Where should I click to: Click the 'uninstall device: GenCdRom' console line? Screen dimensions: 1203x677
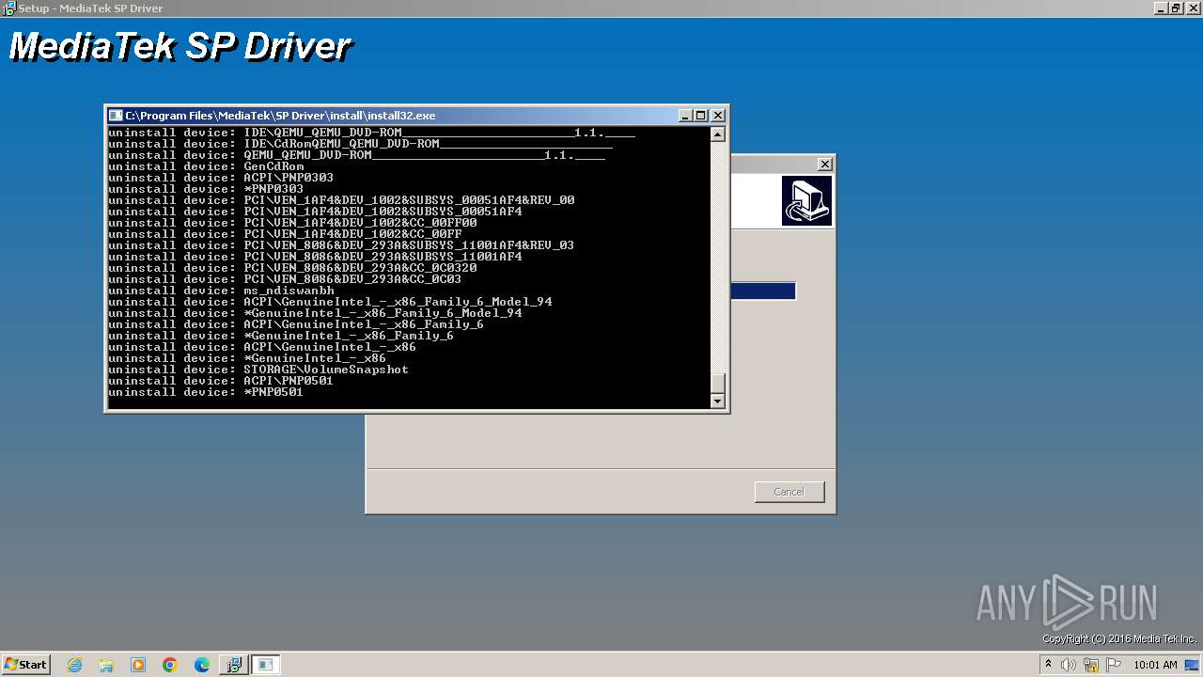pos(206,166)
